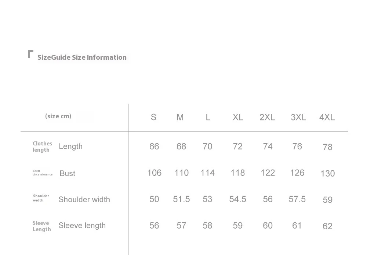
Task: Choose the XL size column header
Action: point(238,117)
